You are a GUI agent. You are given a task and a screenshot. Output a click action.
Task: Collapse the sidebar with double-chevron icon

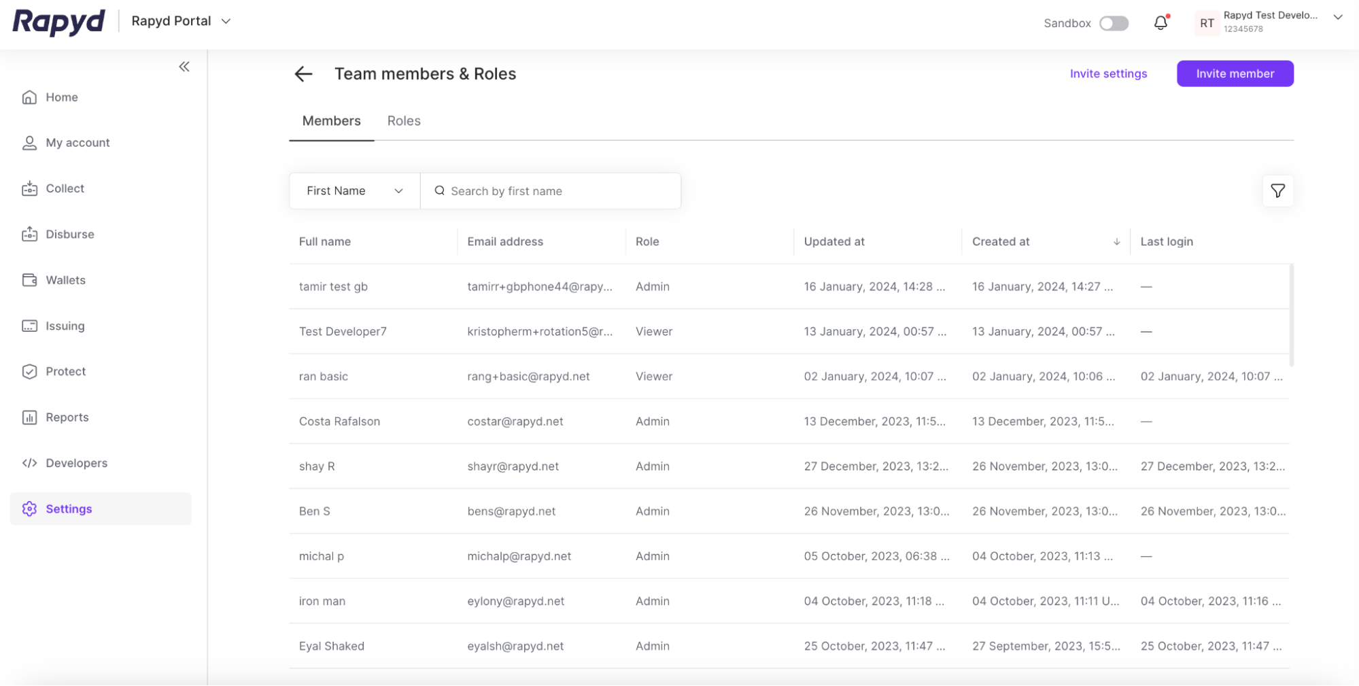pos(184,67)
